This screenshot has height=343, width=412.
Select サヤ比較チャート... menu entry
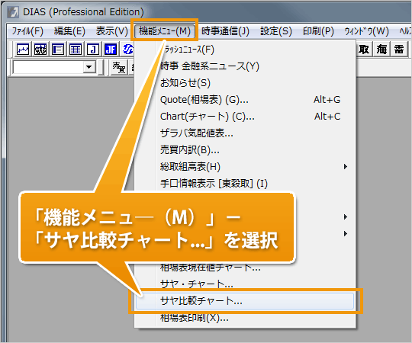(x=245, y=301)
